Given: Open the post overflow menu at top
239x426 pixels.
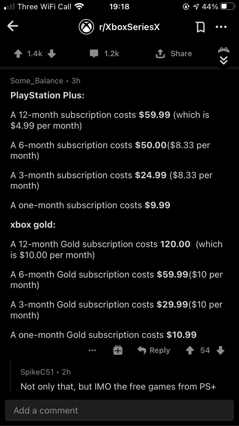Looking at the screenshot, I should point(221,27).
